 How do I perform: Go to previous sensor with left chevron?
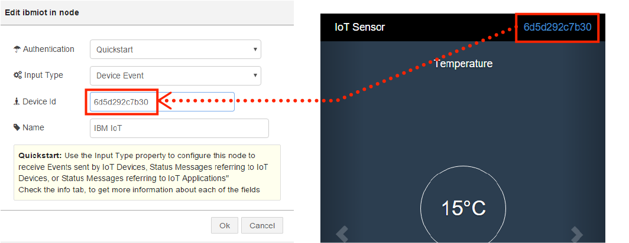click(x=342, y=235)
